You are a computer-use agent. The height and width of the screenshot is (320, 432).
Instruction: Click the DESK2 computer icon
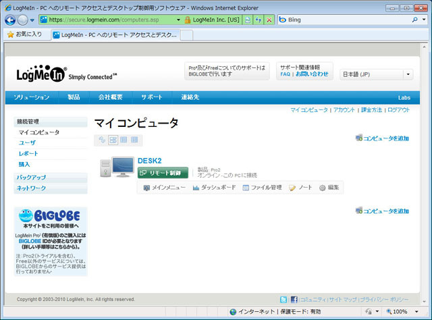(x=117, y=167)
